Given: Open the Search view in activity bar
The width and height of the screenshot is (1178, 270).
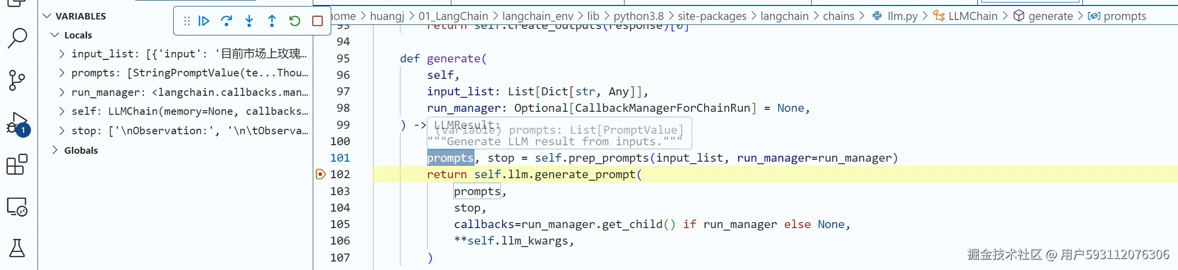Looking at the screenshot, I should pos(18,38).
